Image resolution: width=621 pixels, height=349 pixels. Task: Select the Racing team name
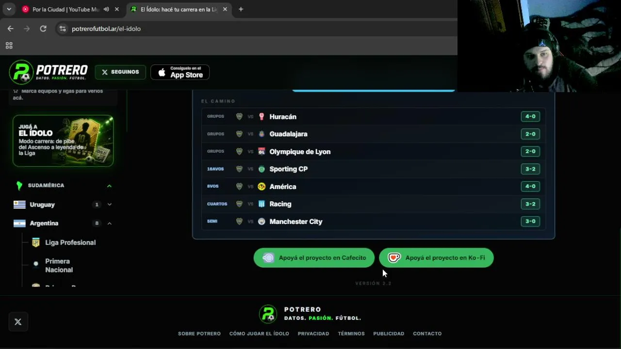[x=280, y=204]
